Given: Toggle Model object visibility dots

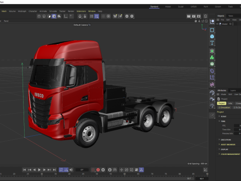Looking at the screenshot, I should [x=233, y=24].
